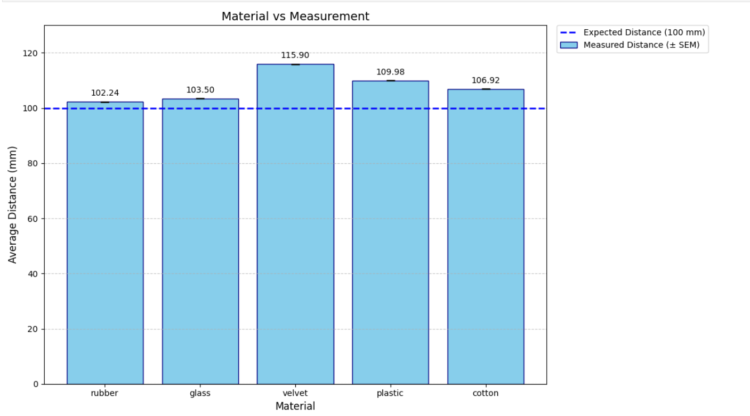Select the tallest bar, velvet
Viewport: 750px width, 416px height.
295,223
